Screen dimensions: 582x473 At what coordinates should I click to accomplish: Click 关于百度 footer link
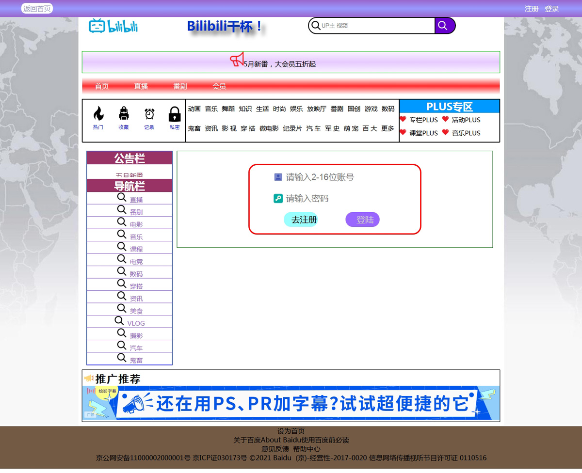pos(247,440)
